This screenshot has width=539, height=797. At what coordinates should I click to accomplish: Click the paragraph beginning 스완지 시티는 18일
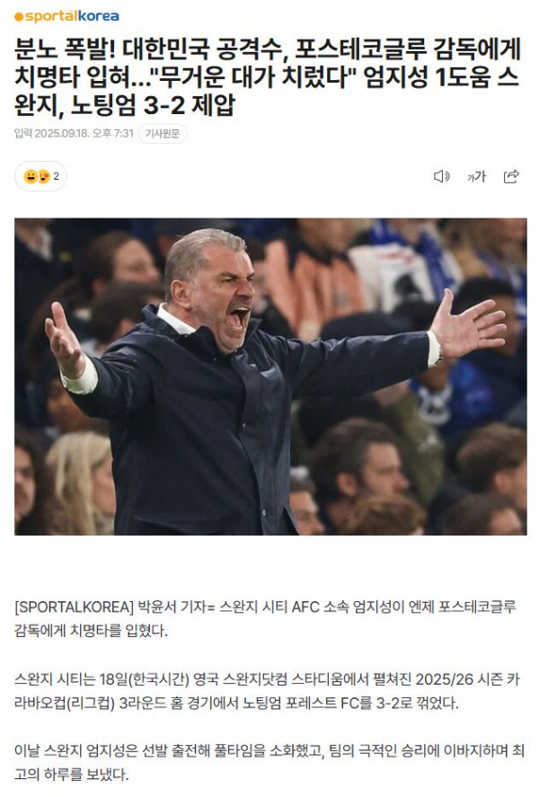(267, 691)
